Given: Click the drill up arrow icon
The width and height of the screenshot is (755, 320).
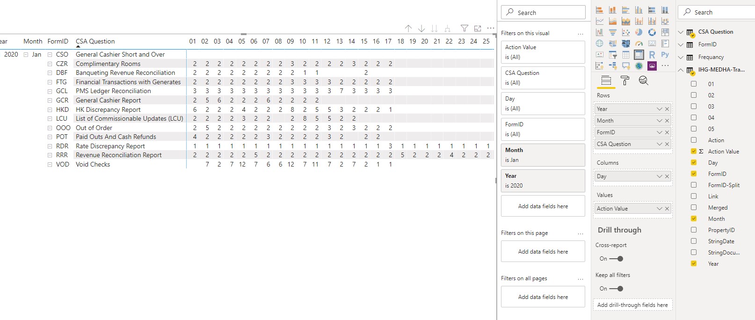Looking at the screenshot, I should coord(408,29).
